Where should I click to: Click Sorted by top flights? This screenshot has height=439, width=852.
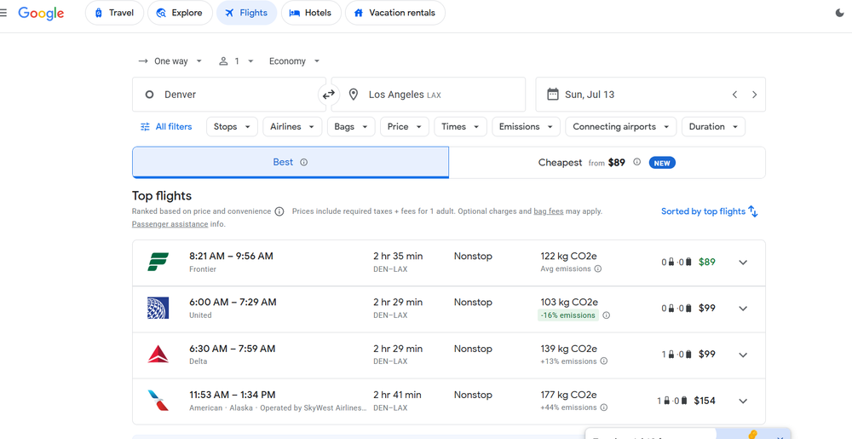(x=709, y=211)
